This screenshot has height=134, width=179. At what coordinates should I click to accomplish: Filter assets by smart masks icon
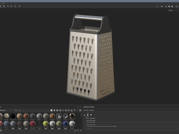coord(57,110)
